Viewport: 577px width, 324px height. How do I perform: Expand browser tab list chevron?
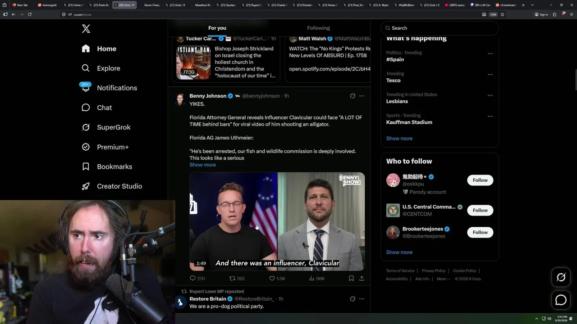(x=532, y=5)
